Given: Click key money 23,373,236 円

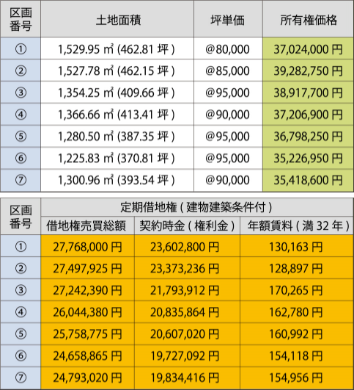Looking at the screenshot, I should (187, 268).
